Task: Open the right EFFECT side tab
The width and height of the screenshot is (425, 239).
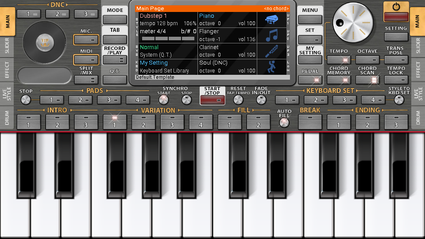Action: click(x=418, y=70)
